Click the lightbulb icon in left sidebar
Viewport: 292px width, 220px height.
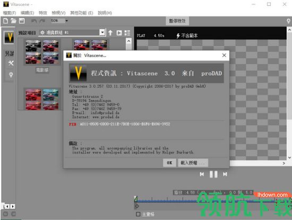coord(11,75)
